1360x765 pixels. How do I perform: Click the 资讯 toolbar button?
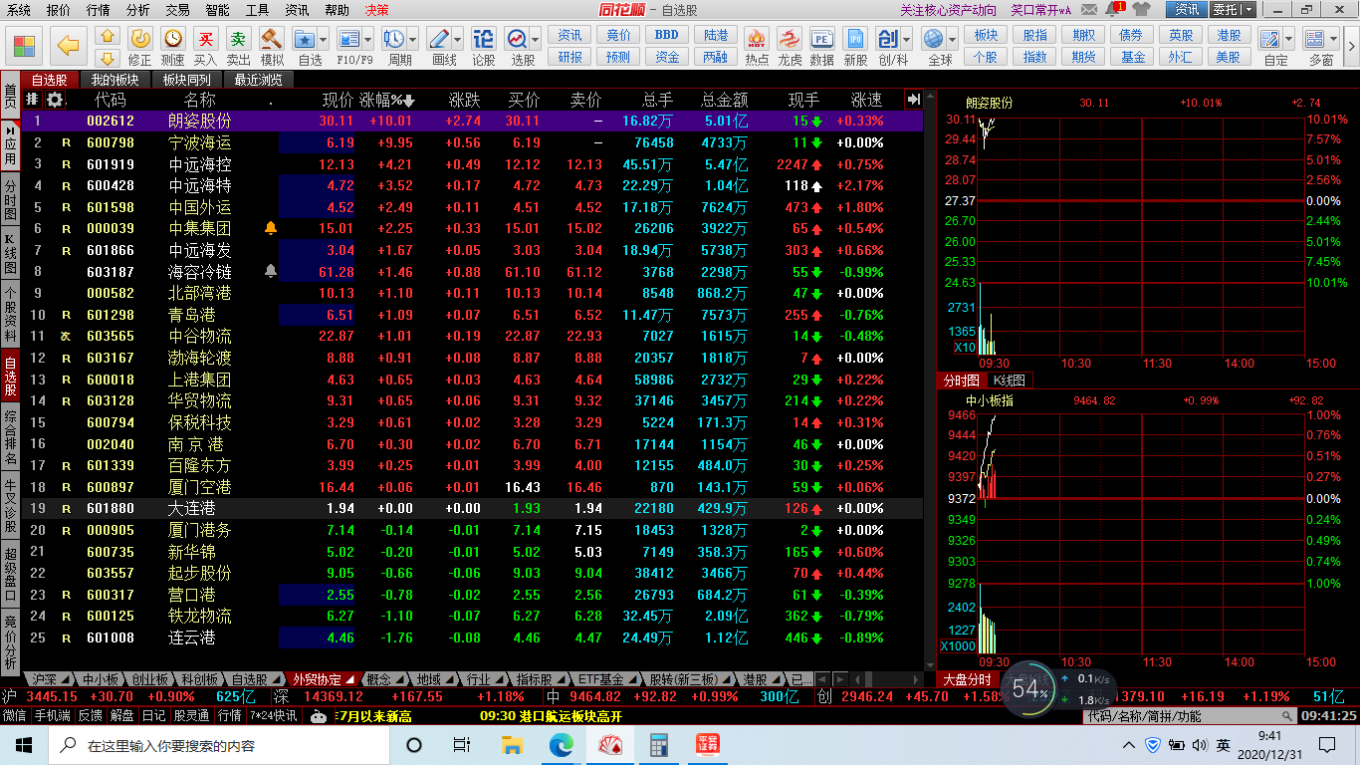click(570, 35)
